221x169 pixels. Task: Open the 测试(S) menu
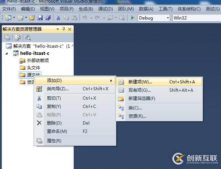tap(213, 9)
